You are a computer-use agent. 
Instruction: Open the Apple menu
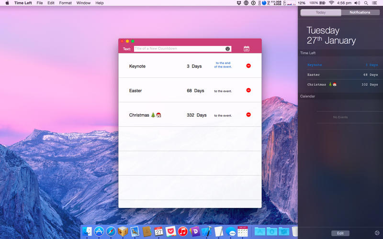point(7,3)
